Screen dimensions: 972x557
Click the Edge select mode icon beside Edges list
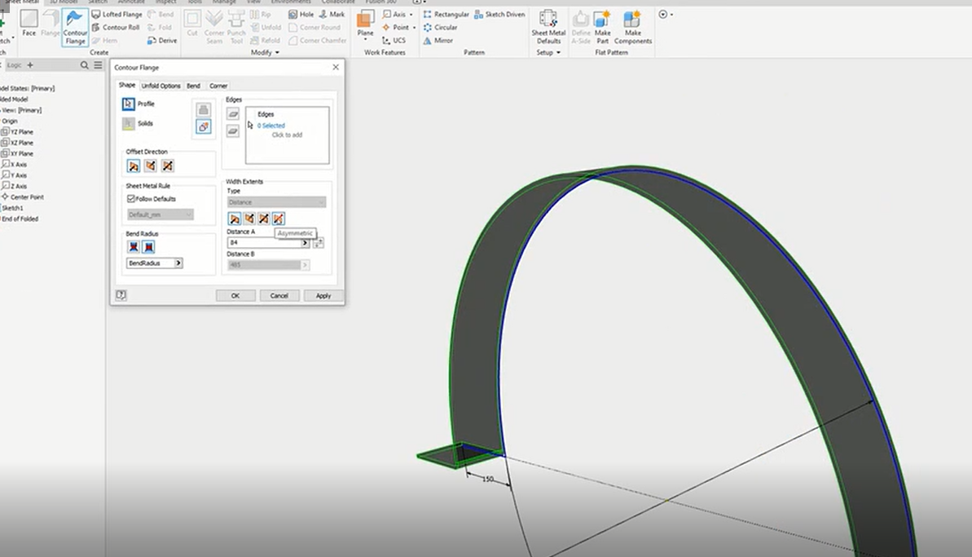click(232, 114)
